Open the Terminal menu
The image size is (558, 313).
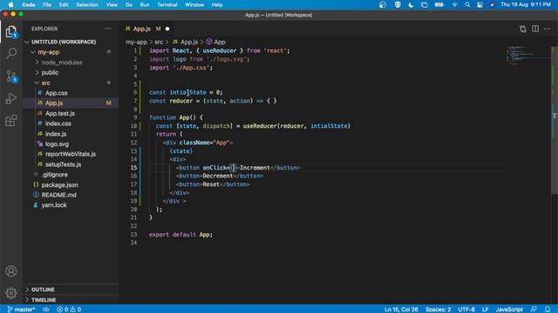(167, 4)
